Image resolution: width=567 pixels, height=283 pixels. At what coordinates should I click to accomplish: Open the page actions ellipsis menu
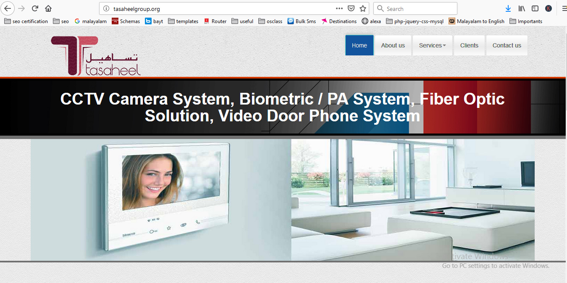[x=339, y=8]
